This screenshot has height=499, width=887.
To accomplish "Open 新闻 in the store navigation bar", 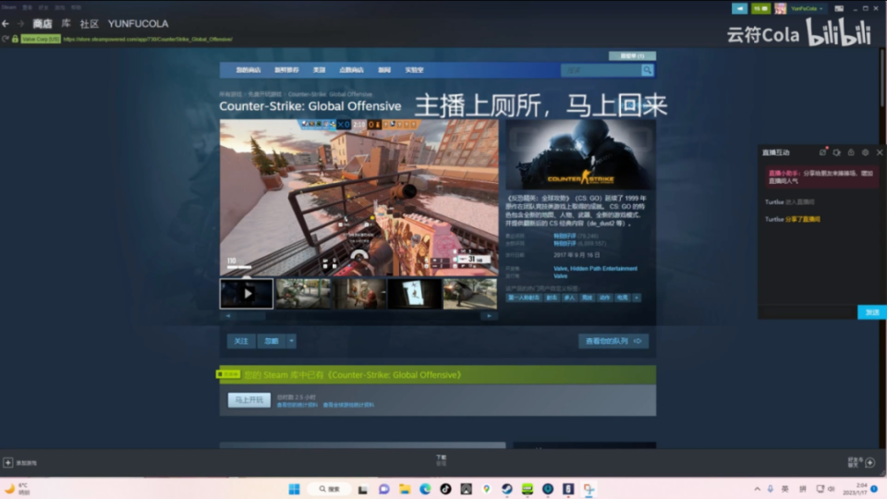I will click(384, 70).
